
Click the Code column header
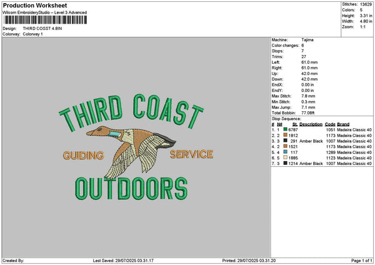330,124
